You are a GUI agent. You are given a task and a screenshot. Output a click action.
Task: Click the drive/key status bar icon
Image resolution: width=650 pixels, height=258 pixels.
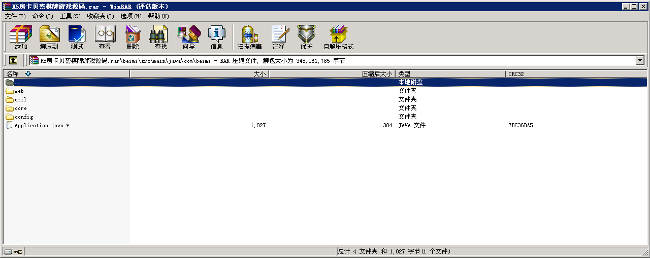point(13,251)
